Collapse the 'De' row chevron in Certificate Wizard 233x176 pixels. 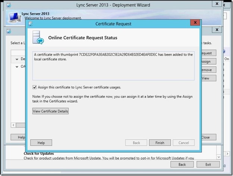(x=17, y=59)
